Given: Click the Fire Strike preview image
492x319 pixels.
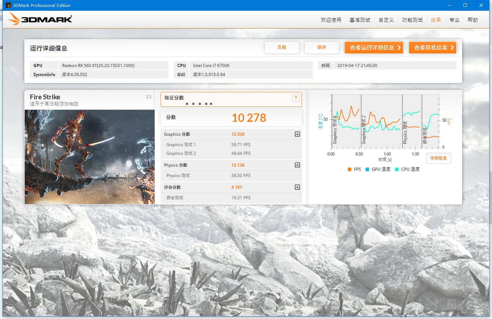Looking at the screenshot, I should [89, 157].
